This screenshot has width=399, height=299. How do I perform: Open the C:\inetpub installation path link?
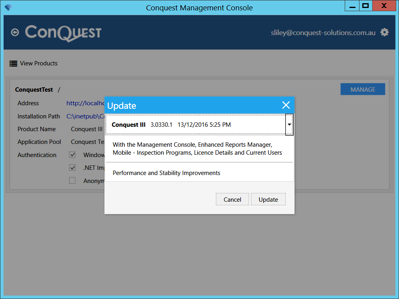click(x=85, y=116)
